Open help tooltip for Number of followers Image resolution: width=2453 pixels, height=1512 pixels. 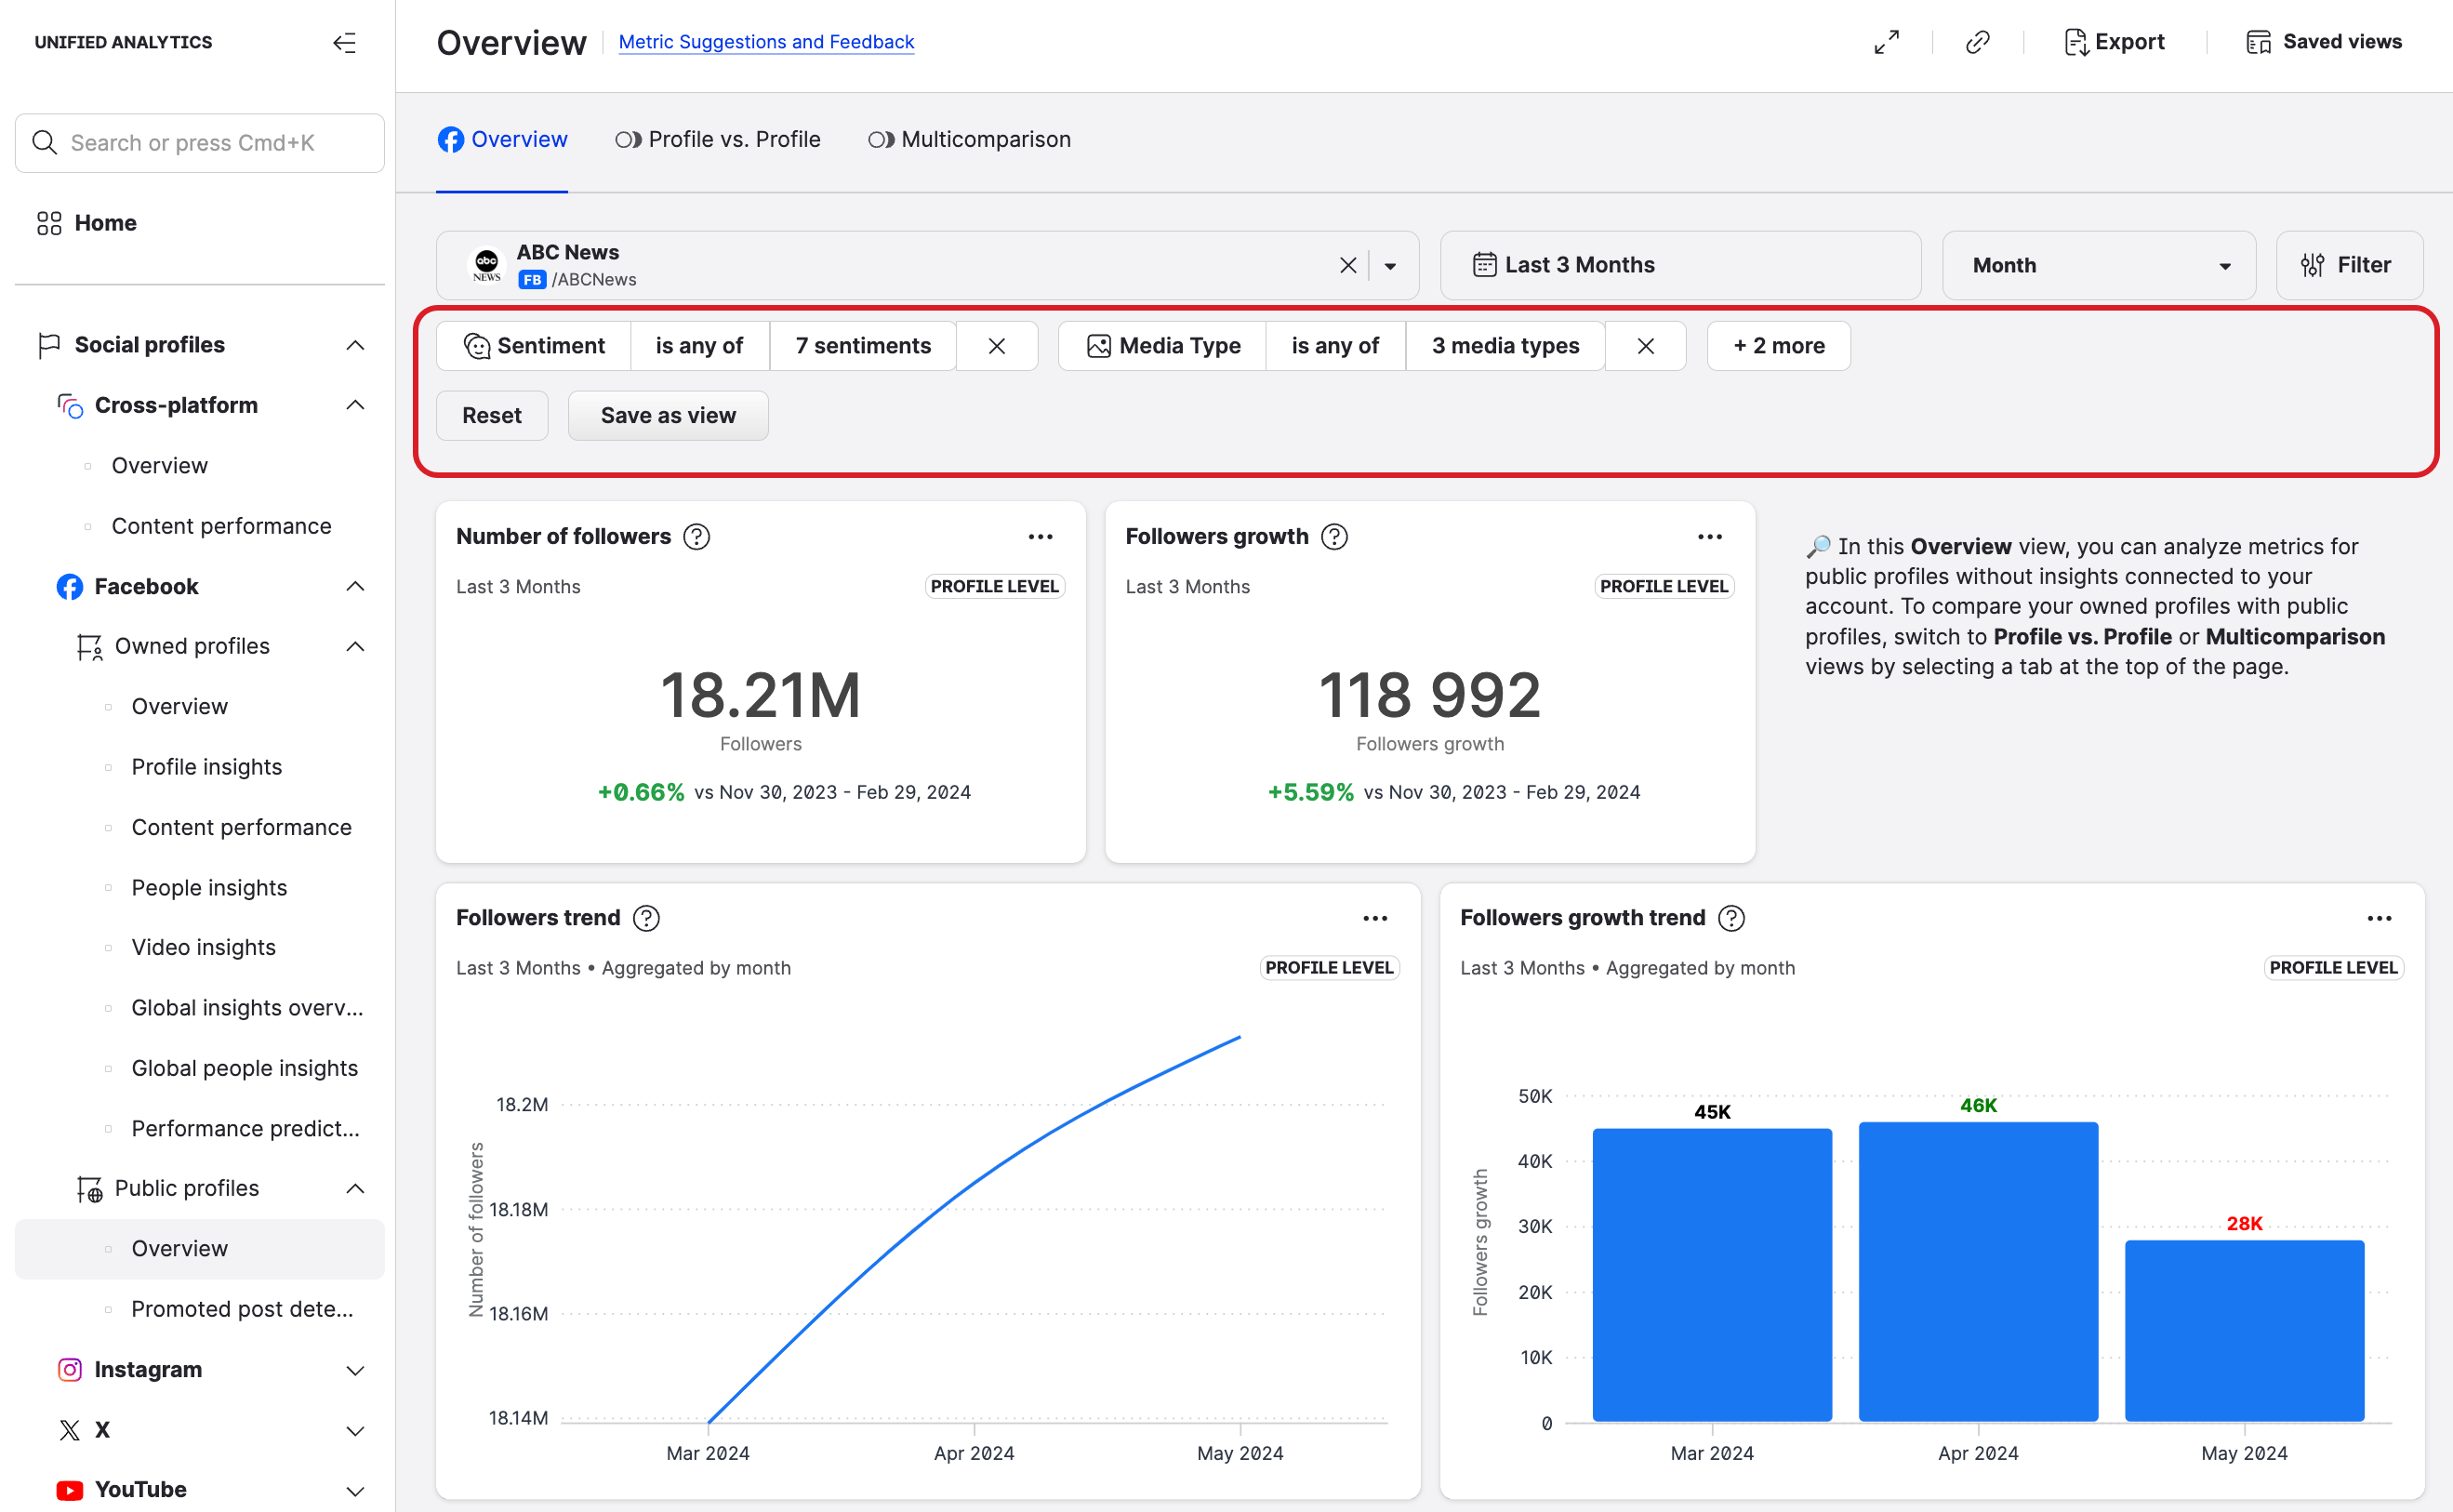coord(697,537)
